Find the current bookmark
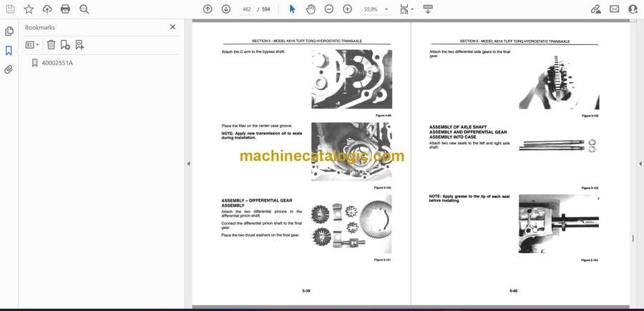 79,45
